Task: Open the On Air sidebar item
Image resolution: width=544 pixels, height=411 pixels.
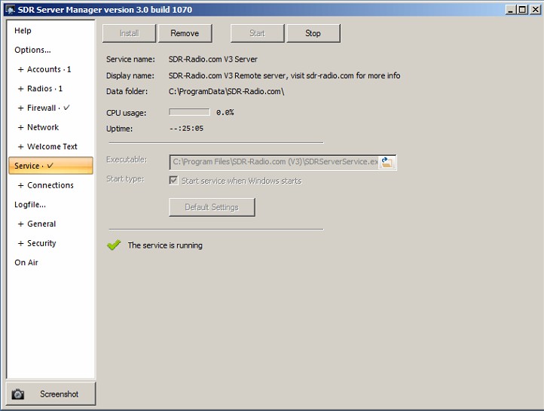Action: (26, 263)
